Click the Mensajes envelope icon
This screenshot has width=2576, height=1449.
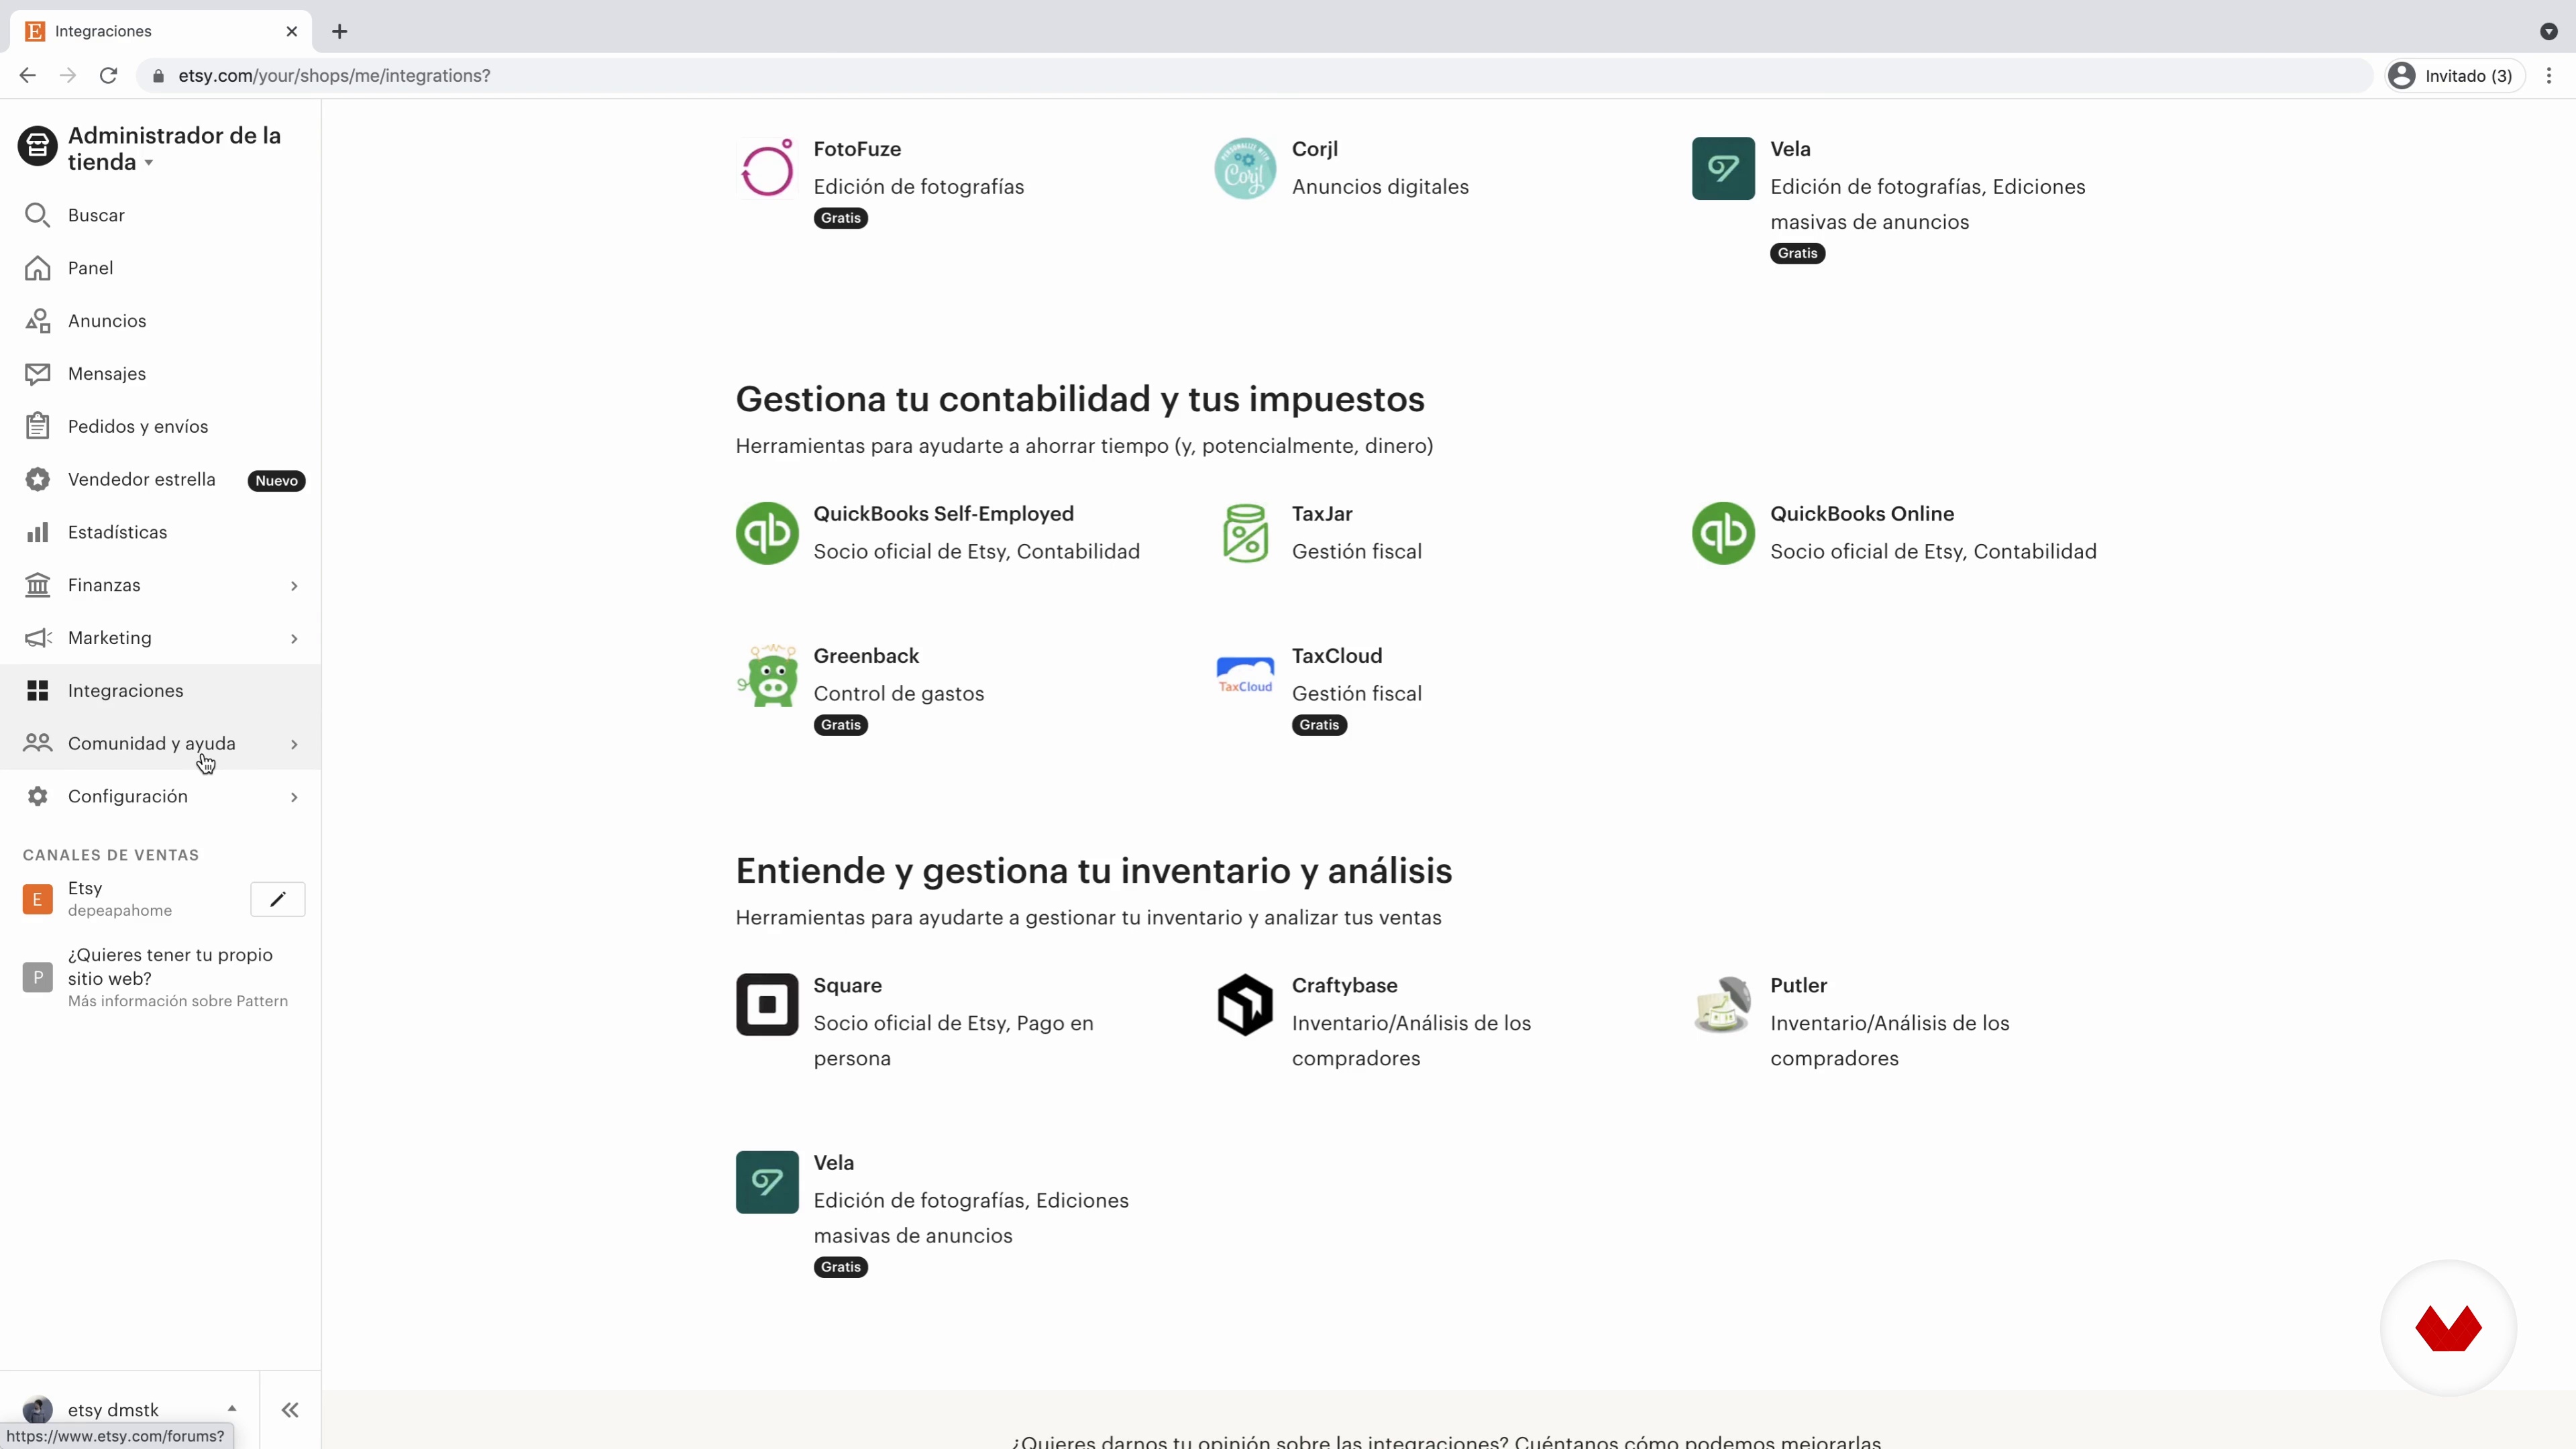37,374
